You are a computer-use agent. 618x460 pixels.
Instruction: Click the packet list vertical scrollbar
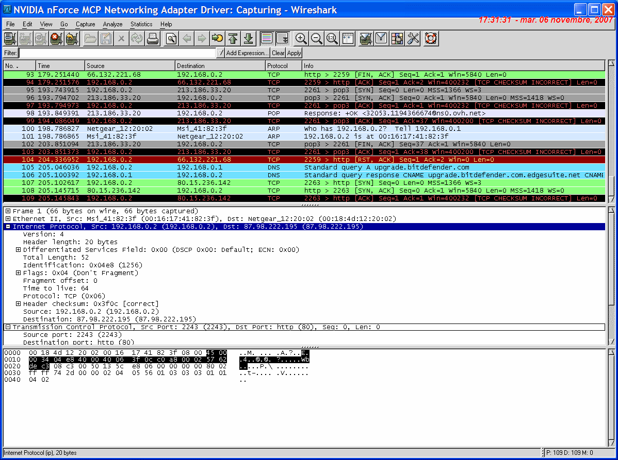tap(611, 131)
